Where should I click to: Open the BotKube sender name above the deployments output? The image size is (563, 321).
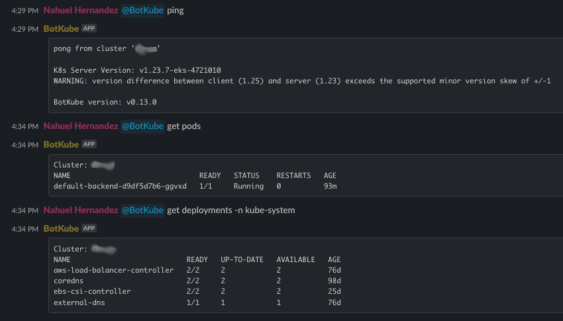coord(61,228)
